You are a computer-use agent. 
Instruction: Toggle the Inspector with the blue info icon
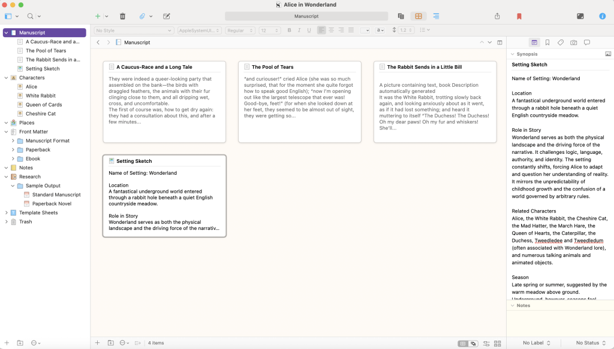coord(603,16)
